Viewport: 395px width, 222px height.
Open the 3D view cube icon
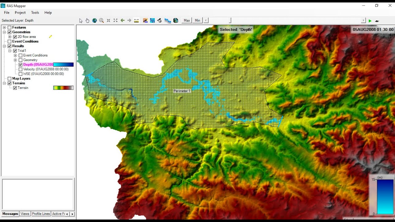point(176,21)
